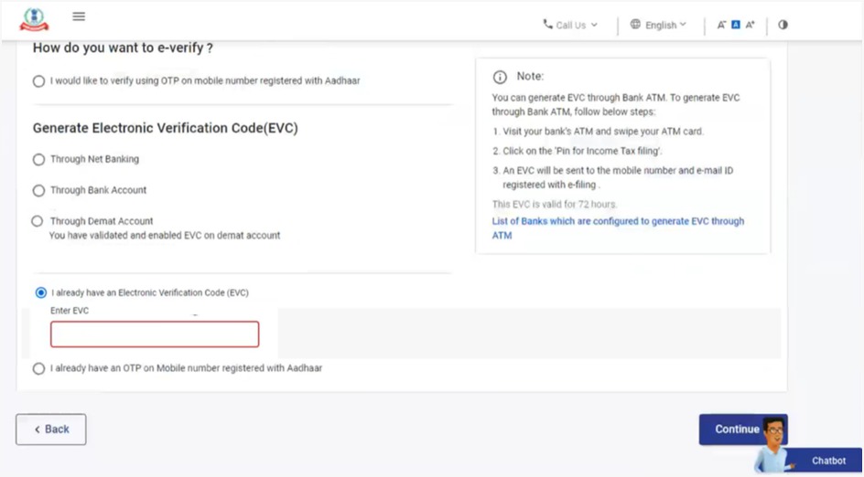The image size is (864, 477).
Task: Click the phone icon beside Call Us
Action: click(x=547, y=25)
